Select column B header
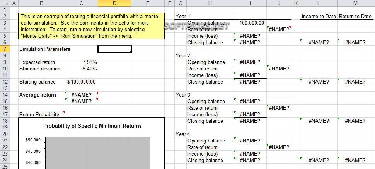Image resolution: width=375 pixels, height=169 pixels. 41,3
